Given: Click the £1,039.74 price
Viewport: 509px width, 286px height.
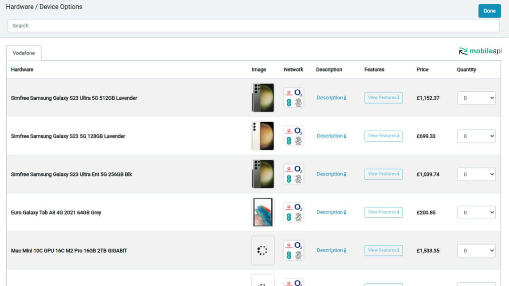Looking at the screenshot, I should pyautogui.click(x=428, y=174).
